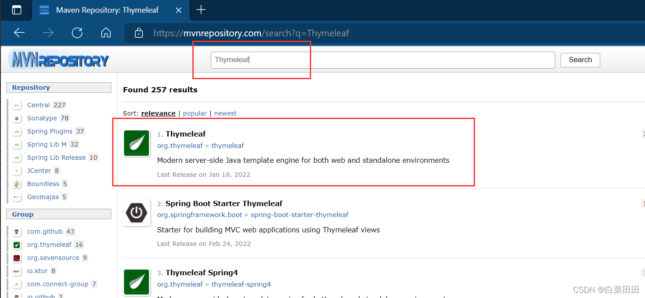
Task: Click the browser back arrow
Action: 19,33
